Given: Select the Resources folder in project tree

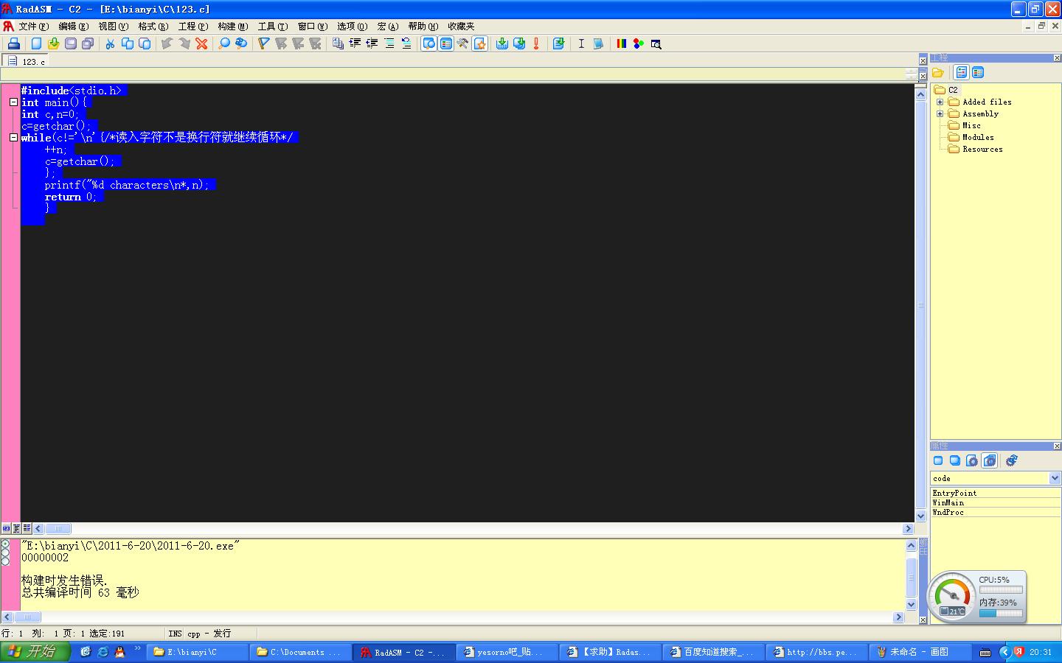Looking at the screenshot, I should [982, 149].
